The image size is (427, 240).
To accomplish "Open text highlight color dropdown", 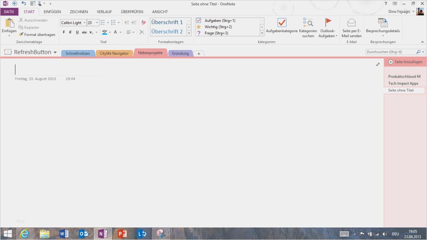I will coord(110,32).
